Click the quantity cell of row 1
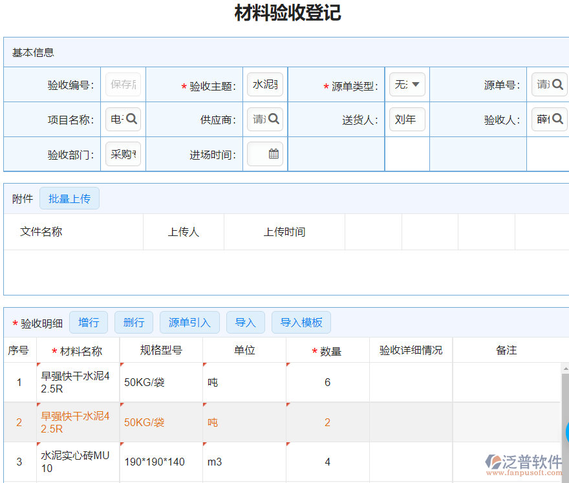Screen dimensions: 569x483 pos(328,382)
